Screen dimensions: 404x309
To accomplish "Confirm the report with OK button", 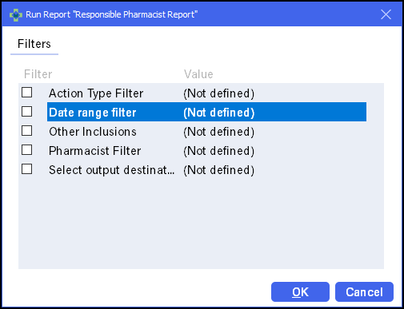I will pos(300,292).
